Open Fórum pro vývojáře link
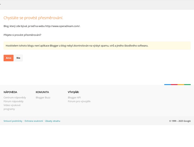The width and height of the screenshot is (194, 147). [x=79, y=101]
